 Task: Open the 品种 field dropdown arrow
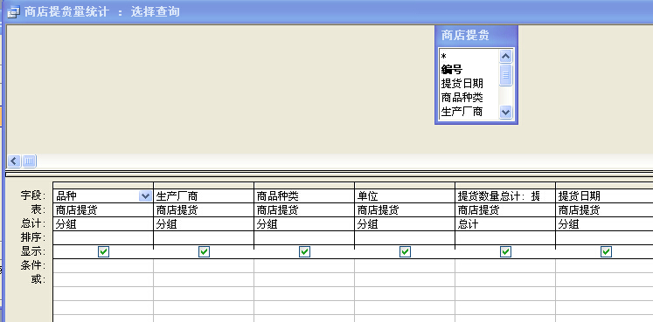[x=145, y=196]
